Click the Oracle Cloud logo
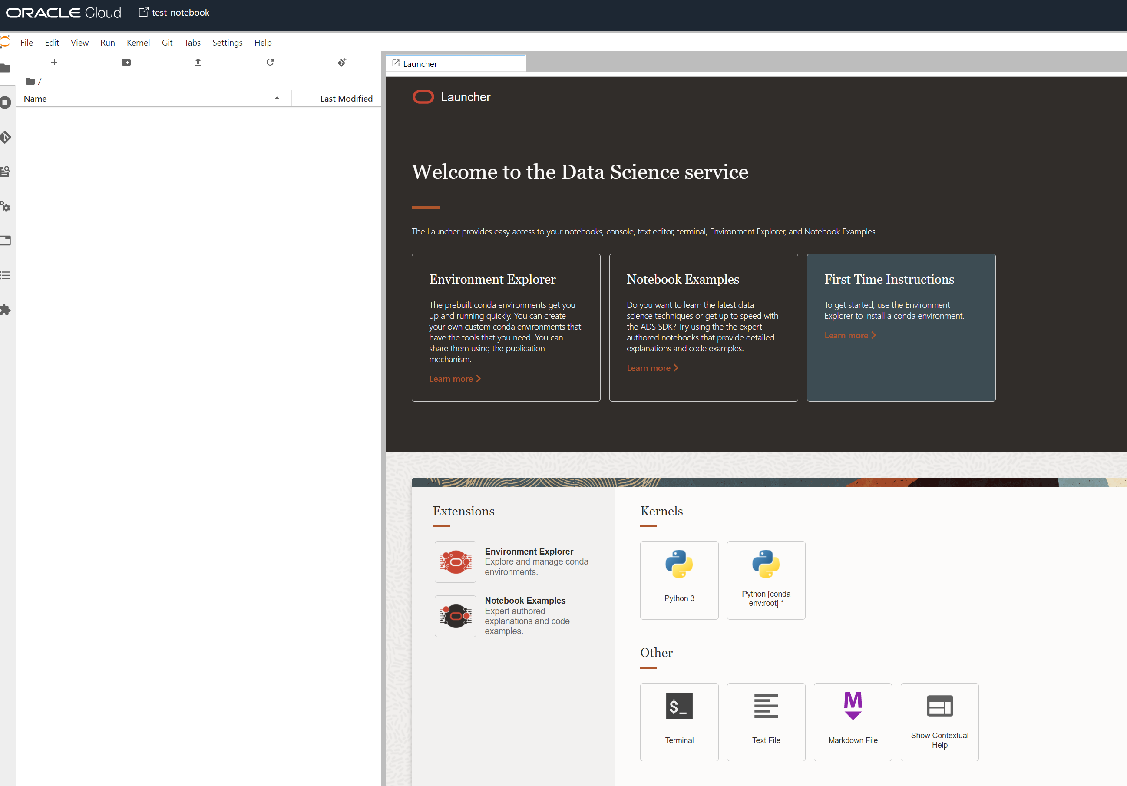 (64, 13)
